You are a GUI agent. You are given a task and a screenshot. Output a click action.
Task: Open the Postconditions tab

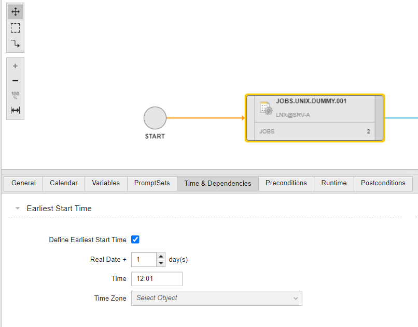pos(383,183)
